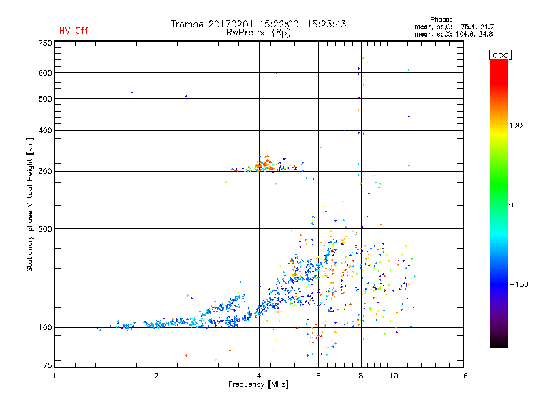Click the y-axis tick label '75'

coord(48,365)
